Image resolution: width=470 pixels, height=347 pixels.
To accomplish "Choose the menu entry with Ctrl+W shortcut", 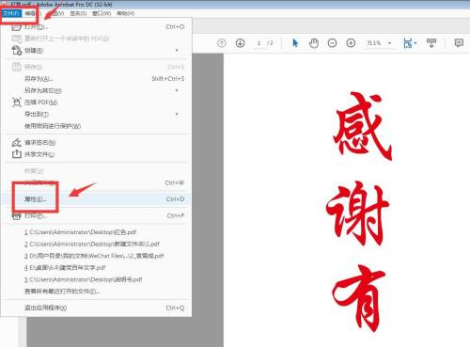I will pyautogui.click(x=96, y=182).
